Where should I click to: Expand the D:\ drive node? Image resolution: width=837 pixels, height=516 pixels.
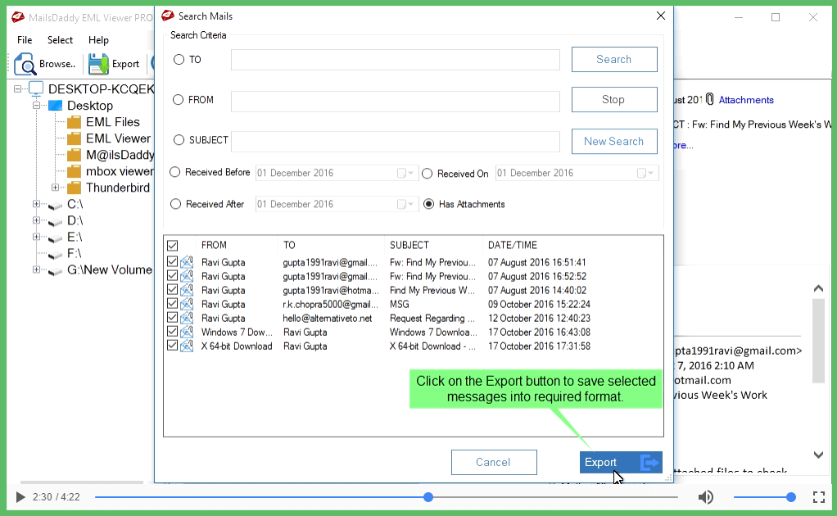click(x=36, y=220)
